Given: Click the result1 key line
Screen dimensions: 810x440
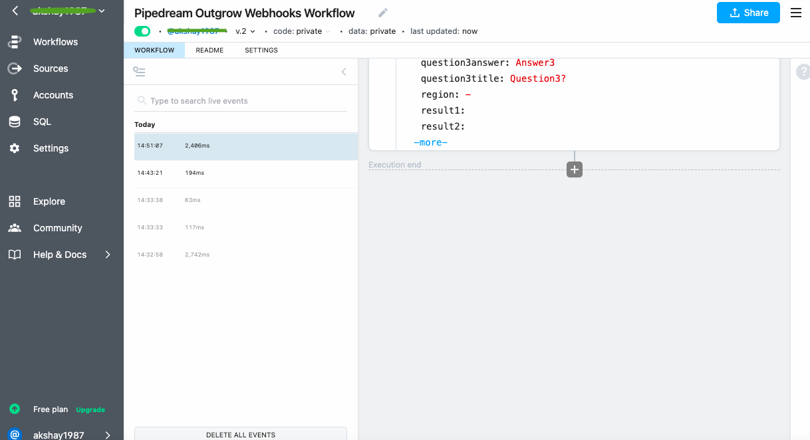Looking at the screenshot, I should (443, 110).
